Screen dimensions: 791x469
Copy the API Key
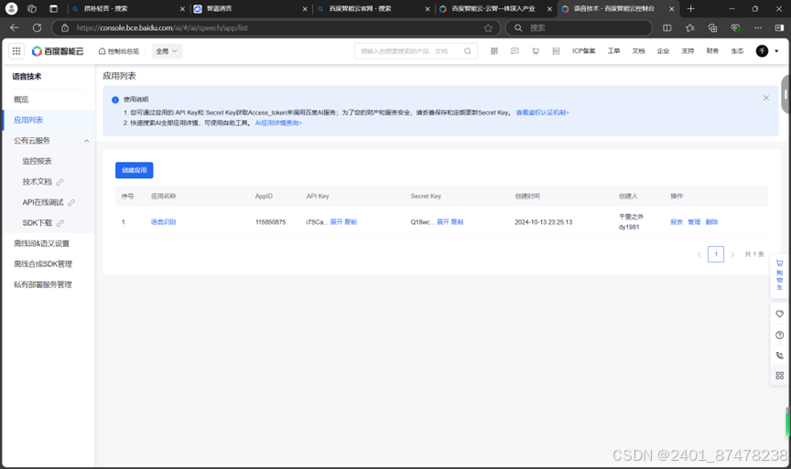coord(351,222)
